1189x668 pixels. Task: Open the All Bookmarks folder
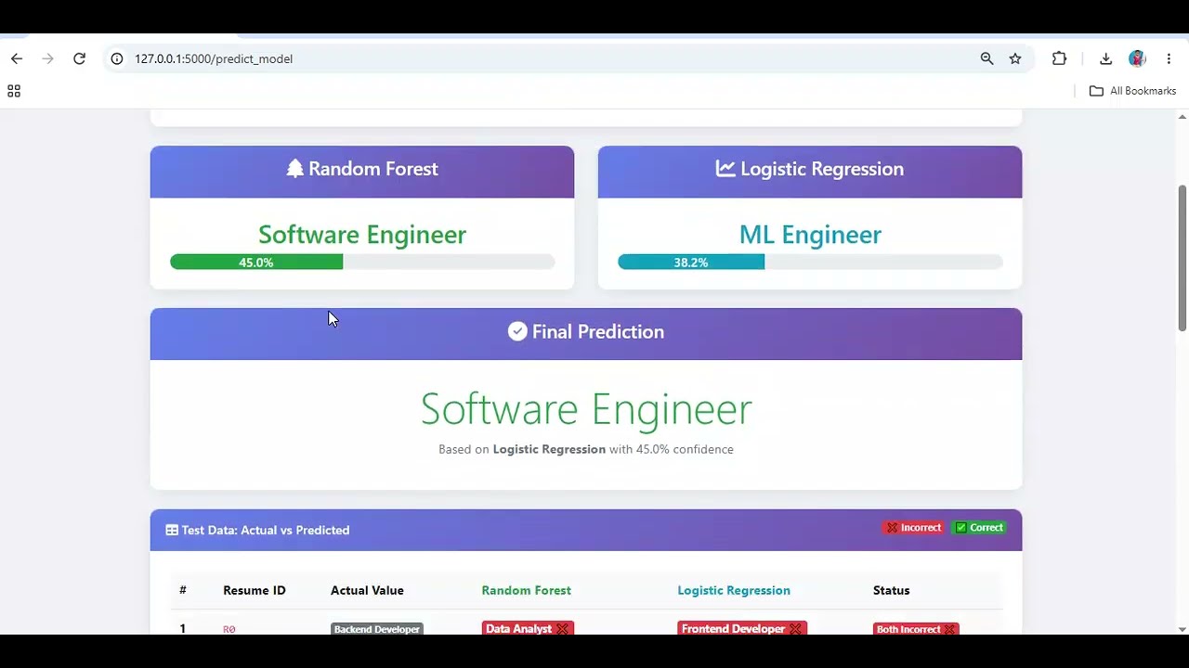point(1132,91)
